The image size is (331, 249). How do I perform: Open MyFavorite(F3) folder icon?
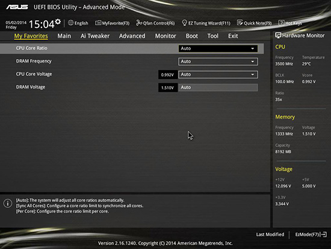[98, 23]
